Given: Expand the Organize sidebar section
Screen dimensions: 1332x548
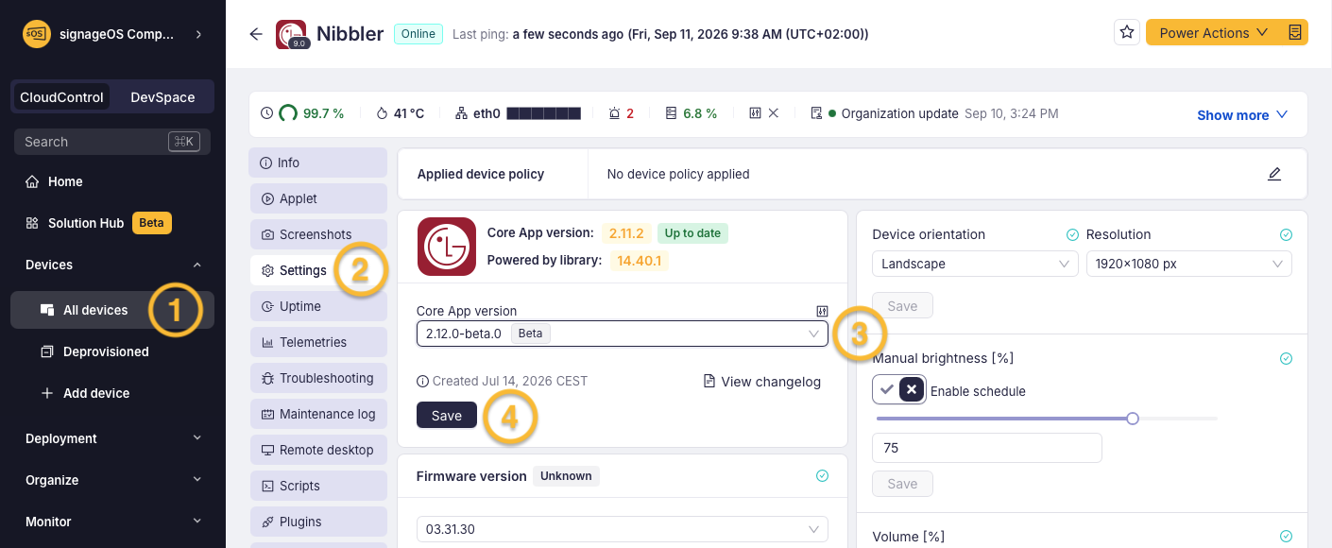Looking at the screenshot, I should [x=112, y=480].
